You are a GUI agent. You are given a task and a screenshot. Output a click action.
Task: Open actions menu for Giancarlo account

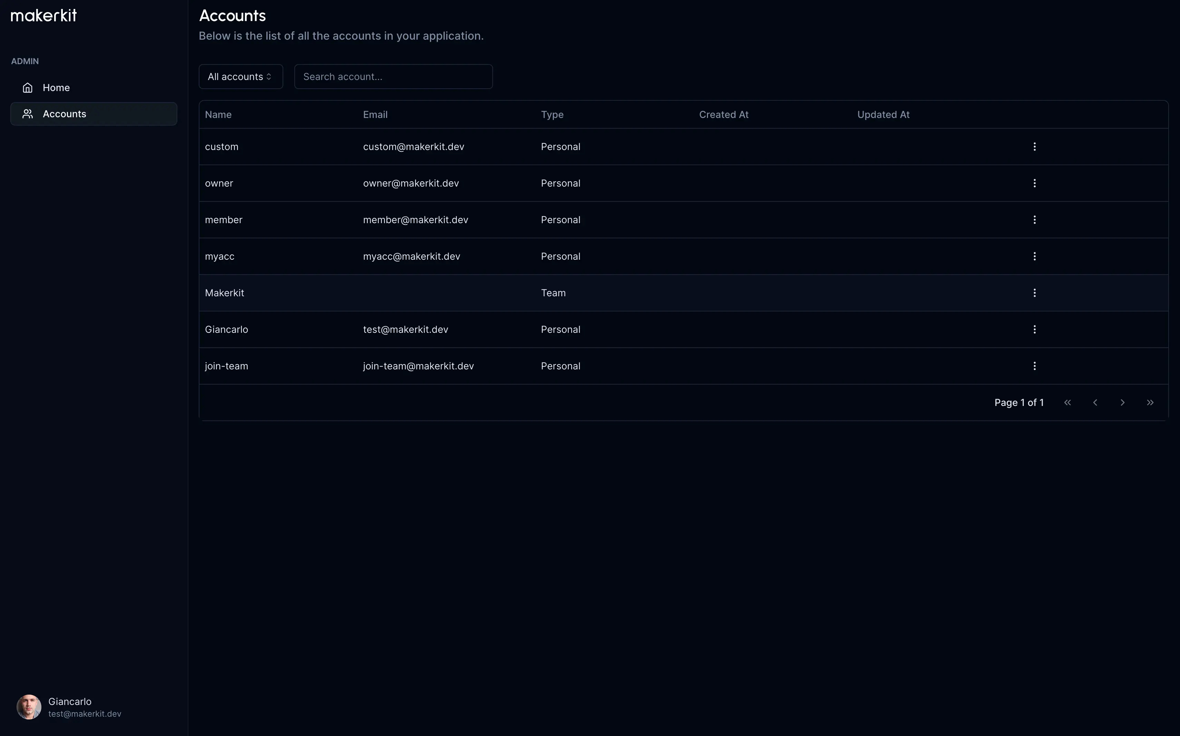pos(1034,329)
